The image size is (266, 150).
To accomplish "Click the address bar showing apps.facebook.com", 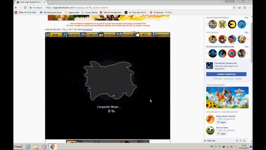I will tap(131, 7).
